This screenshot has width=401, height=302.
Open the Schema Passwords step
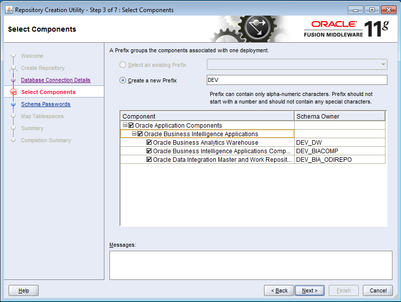point(46,104)
